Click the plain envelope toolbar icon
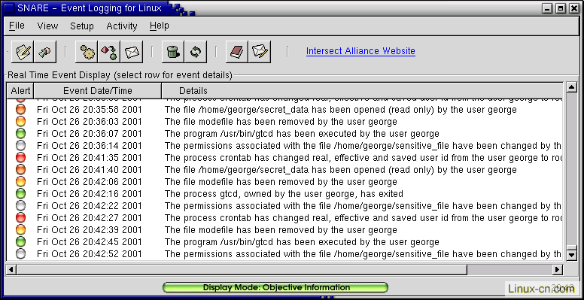 (x=132, y=52)
